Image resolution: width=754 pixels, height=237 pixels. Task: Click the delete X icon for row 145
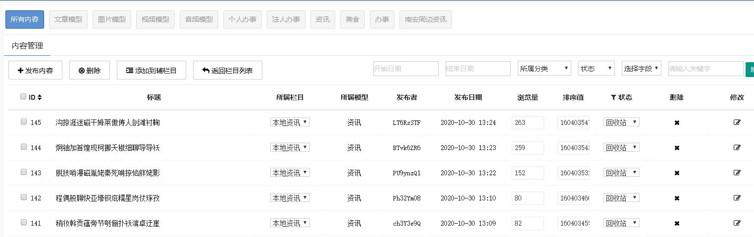pos(677,122)
